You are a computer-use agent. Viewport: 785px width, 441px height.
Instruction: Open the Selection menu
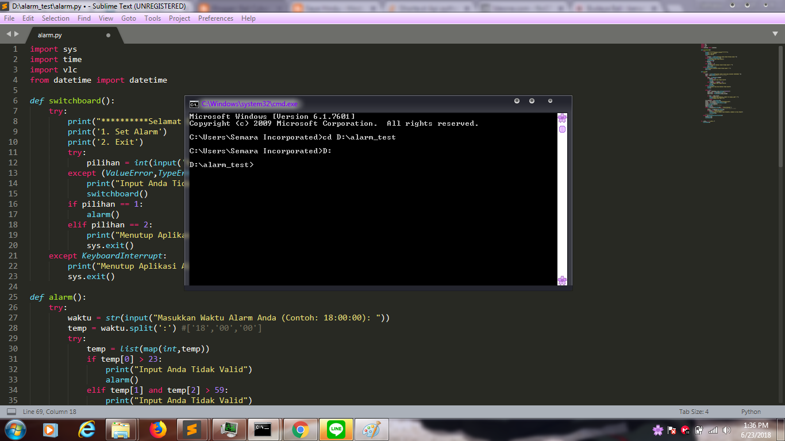[x=56, y=18]
